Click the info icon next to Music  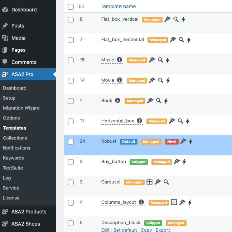[x=120, y=60]
